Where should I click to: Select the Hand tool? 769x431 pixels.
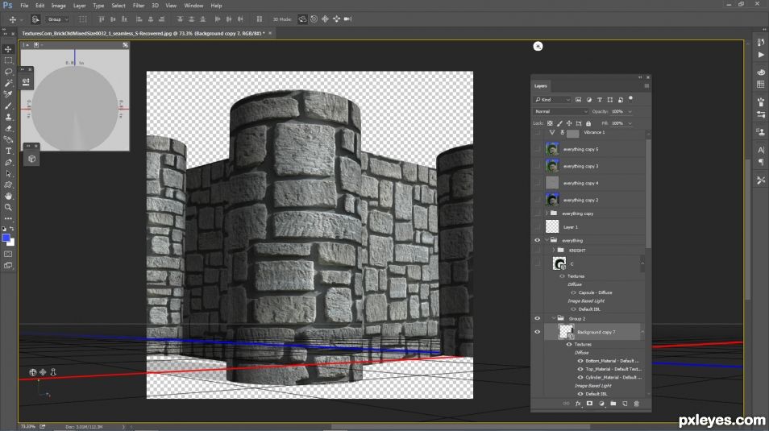tap(8, 196)
